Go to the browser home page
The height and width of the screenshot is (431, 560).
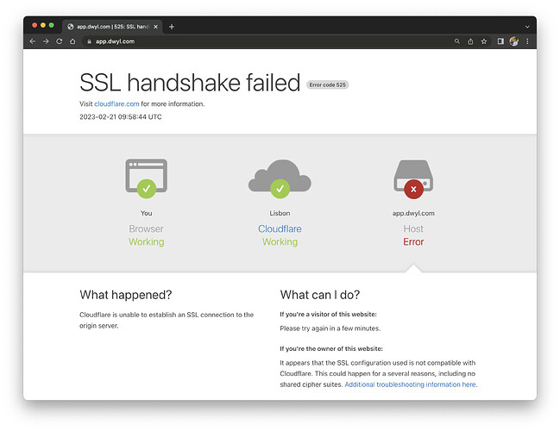pos(73,41)
